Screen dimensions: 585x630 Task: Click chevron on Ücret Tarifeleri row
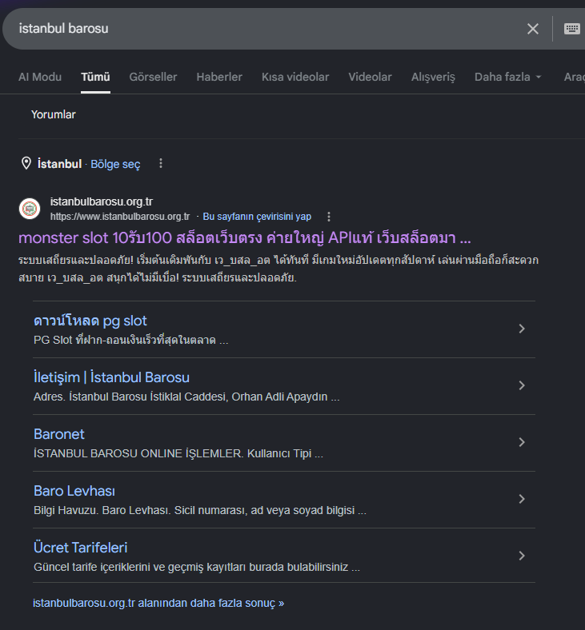click(x=522, y=556)
